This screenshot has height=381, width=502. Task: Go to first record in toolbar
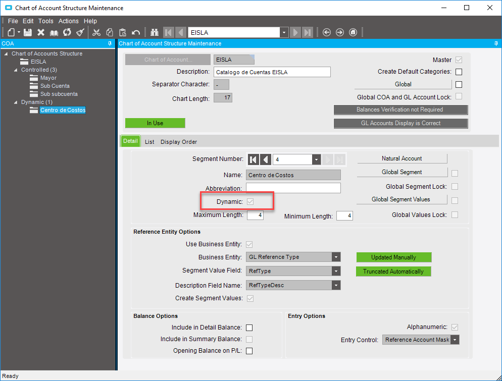click(x=168, y=32)
